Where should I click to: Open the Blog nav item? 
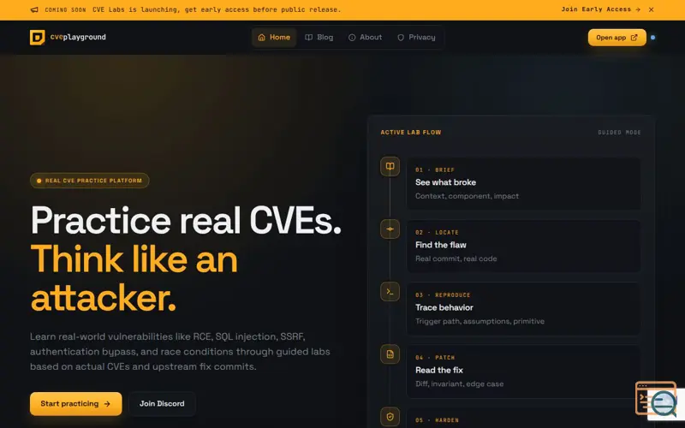319,38
